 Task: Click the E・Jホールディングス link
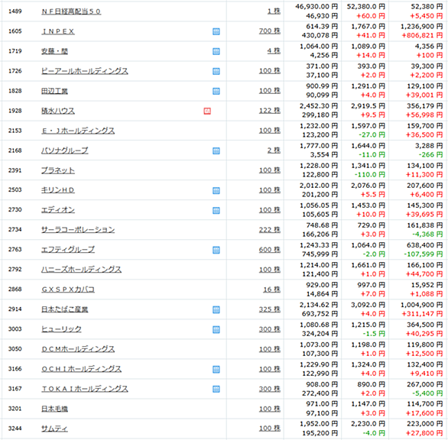click(x=78, y=131)
